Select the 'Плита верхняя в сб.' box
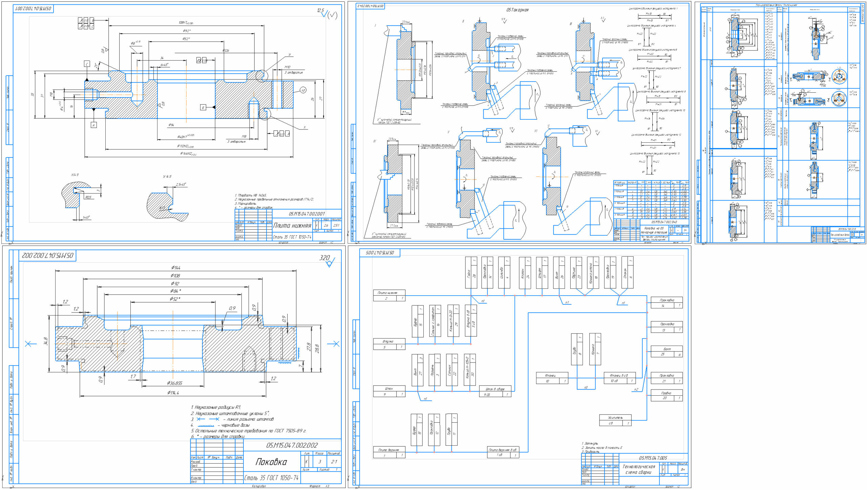Screen dimensions: 867x490 tap(503, 452)
